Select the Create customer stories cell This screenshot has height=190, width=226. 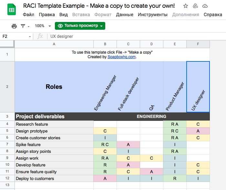(x=54, y=138)
